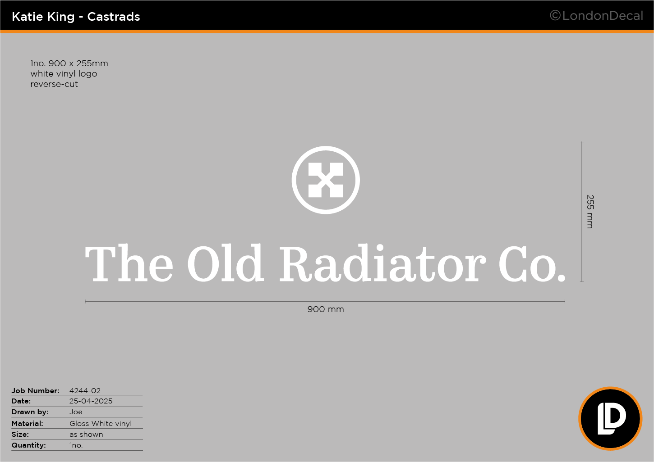654x462 pixels.
Task: Click the Size value 'as shown'
Action: pos(86,435)
